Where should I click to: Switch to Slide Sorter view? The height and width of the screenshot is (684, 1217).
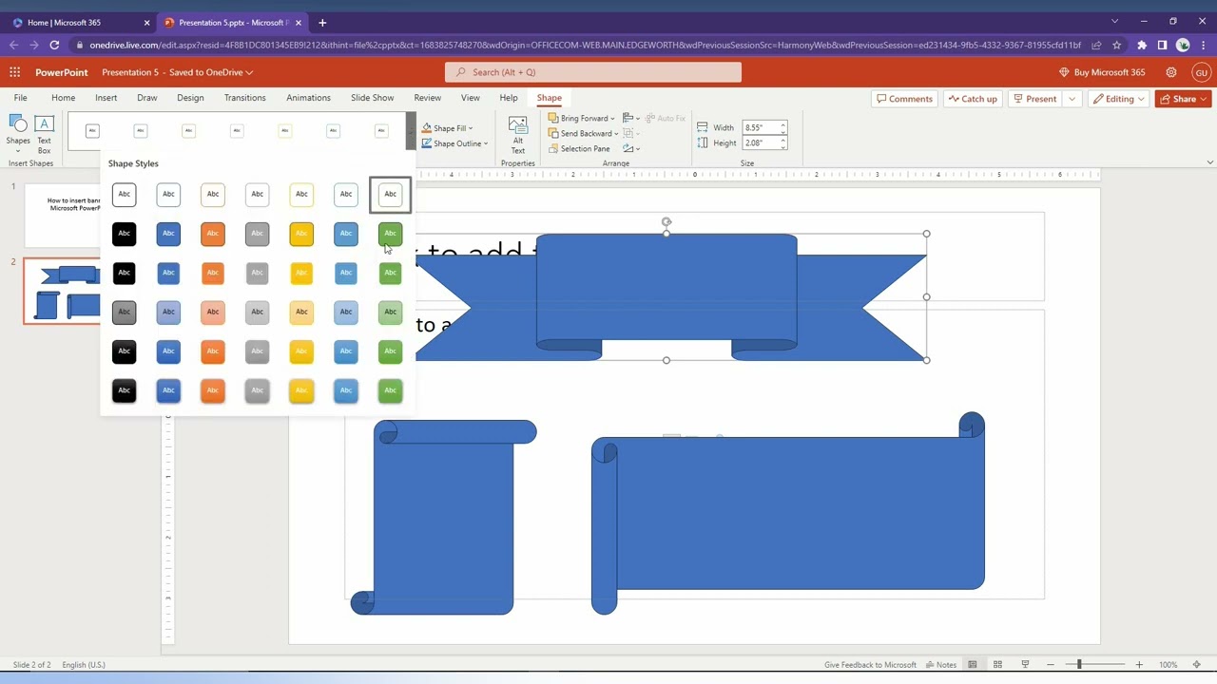tap(998, 665)
